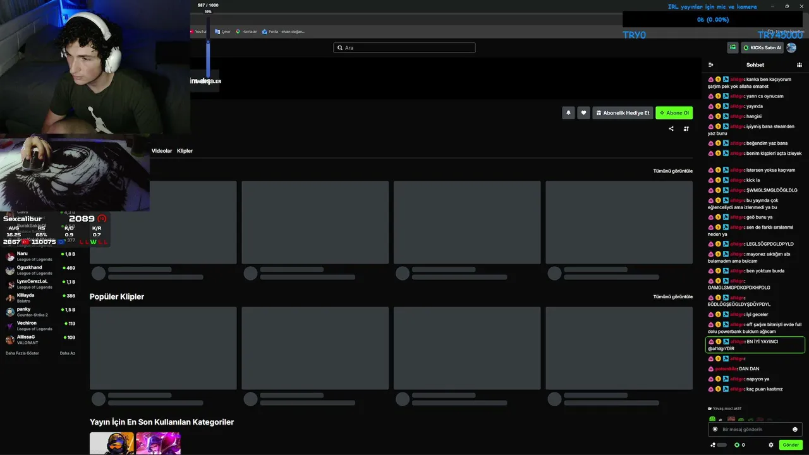
Task: Click Tümünü görüntüle for Popüler Klipler
Action: [x=673, y=296]
